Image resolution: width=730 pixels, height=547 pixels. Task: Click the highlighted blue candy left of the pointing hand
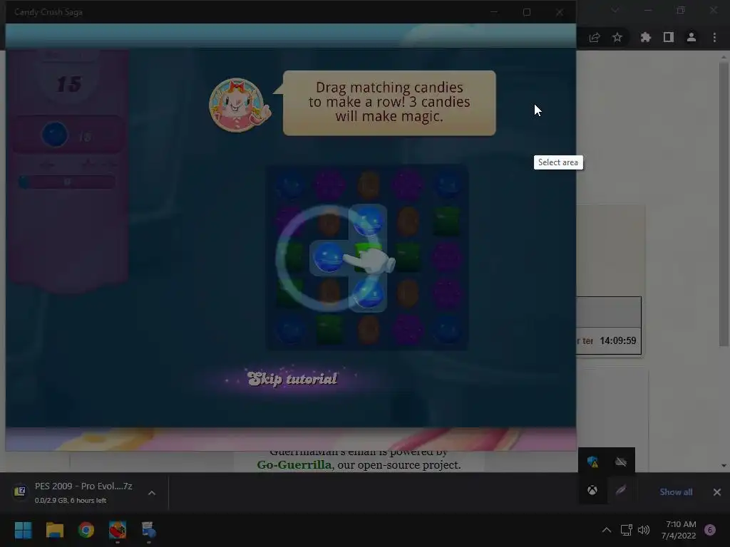328,257
